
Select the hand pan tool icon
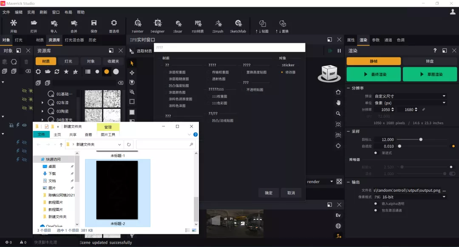[x=338, y=103]
